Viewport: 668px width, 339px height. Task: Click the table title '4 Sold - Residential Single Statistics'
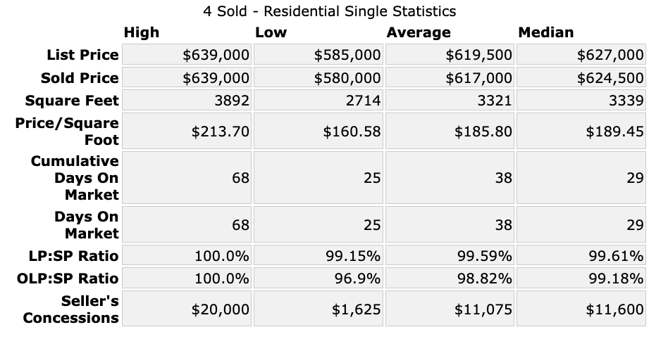pyautogui.click(x=329, y=11)
